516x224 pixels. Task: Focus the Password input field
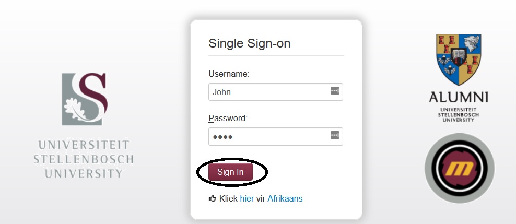[x=266, y=136]
